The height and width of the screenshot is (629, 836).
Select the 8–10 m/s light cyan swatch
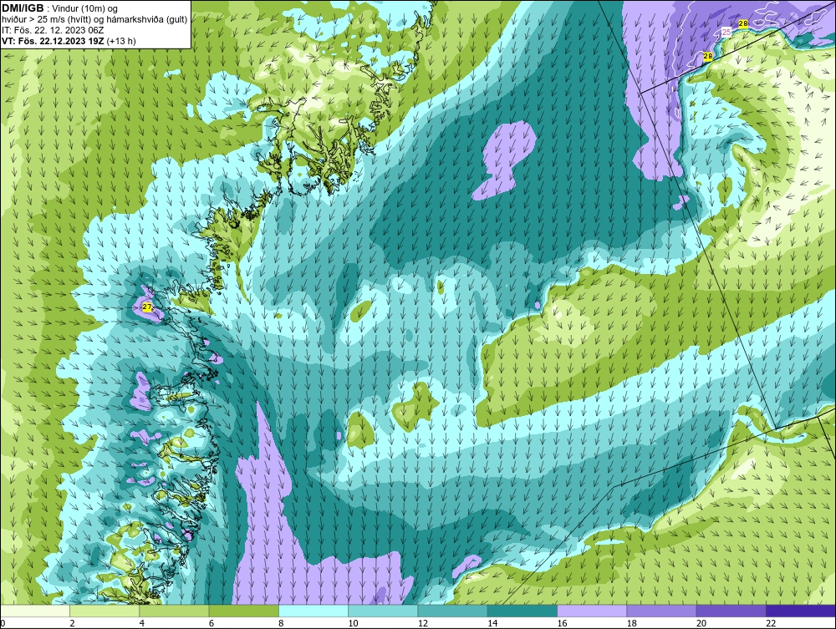313,611
